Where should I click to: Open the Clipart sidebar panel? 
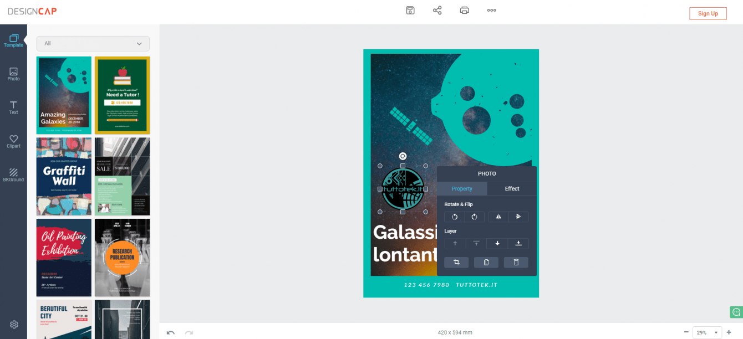click(13, 141)
